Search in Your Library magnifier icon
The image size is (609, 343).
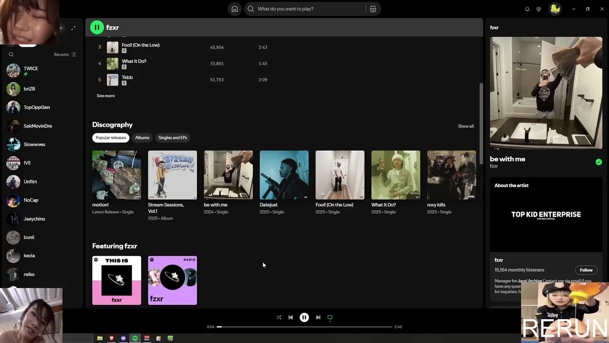[11, 54]
